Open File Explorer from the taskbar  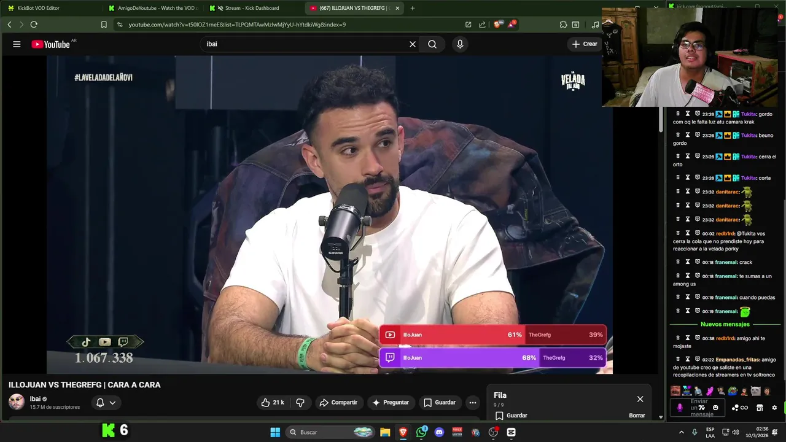click(x=385, y=432)
